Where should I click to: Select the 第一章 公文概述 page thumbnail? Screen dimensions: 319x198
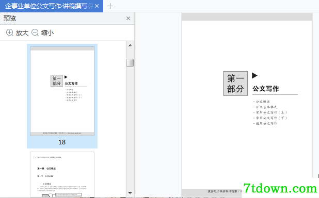(x=62, y=174)
